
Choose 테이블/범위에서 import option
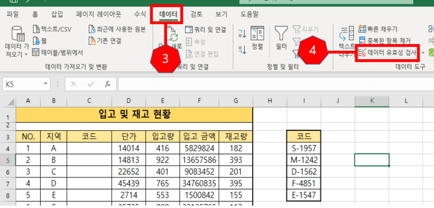coord(58,52)
